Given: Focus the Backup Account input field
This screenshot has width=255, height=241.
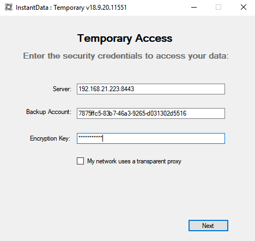Looking at the screenshot, I should pos(151,113).
